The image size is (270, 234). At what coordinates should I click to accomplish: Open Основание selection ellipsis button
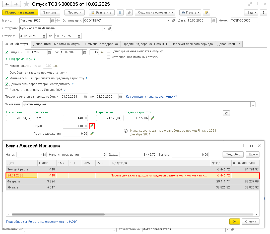pos(253,104)
